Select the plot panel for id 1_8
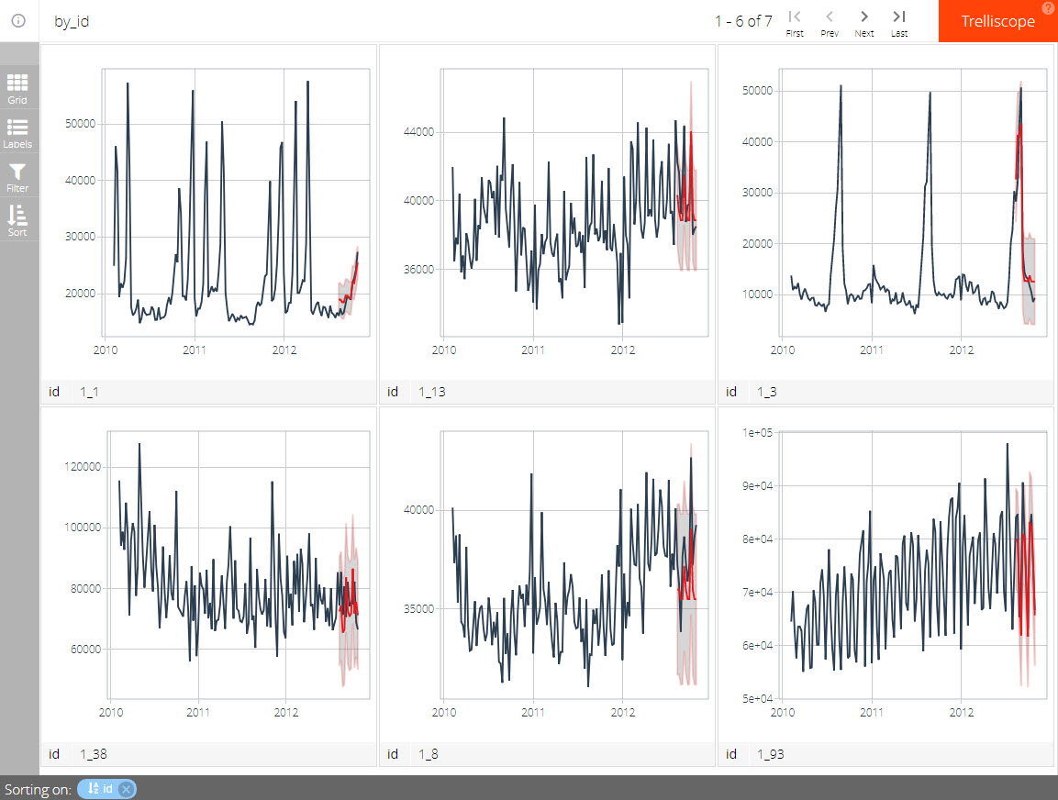 [x=547, y=564]
